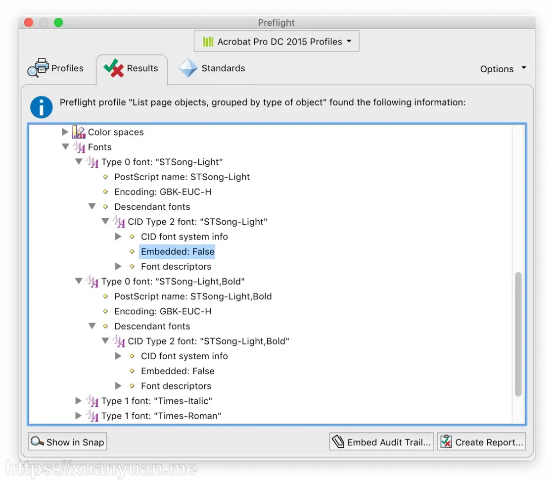The height and width of the screenshot is (482, 554).
Task: Click the Fonts category icon
Action: [79, 146]
